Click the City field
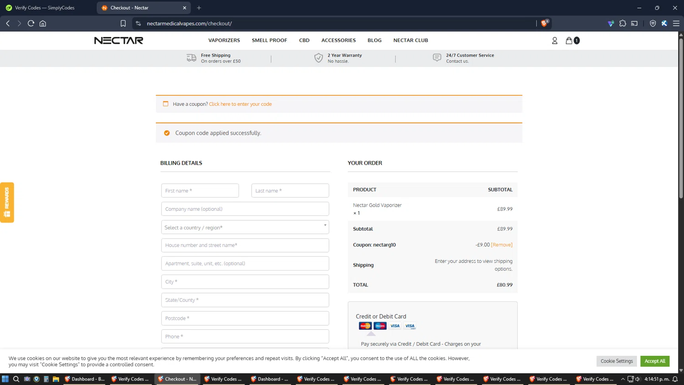 245,282
